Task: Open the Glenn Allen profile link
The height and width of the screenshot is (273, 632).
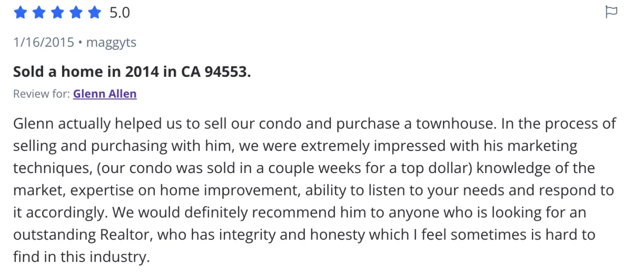Action: point(105,94)
